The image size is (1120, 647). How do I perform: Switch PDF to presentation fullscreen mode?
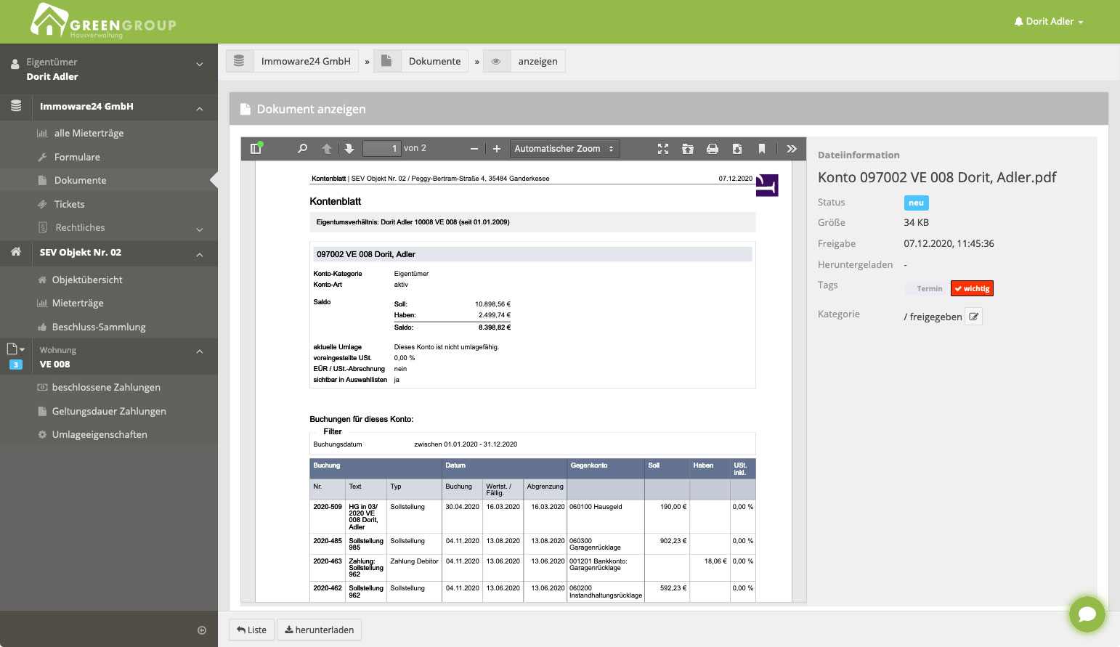[x=663, y=148]
